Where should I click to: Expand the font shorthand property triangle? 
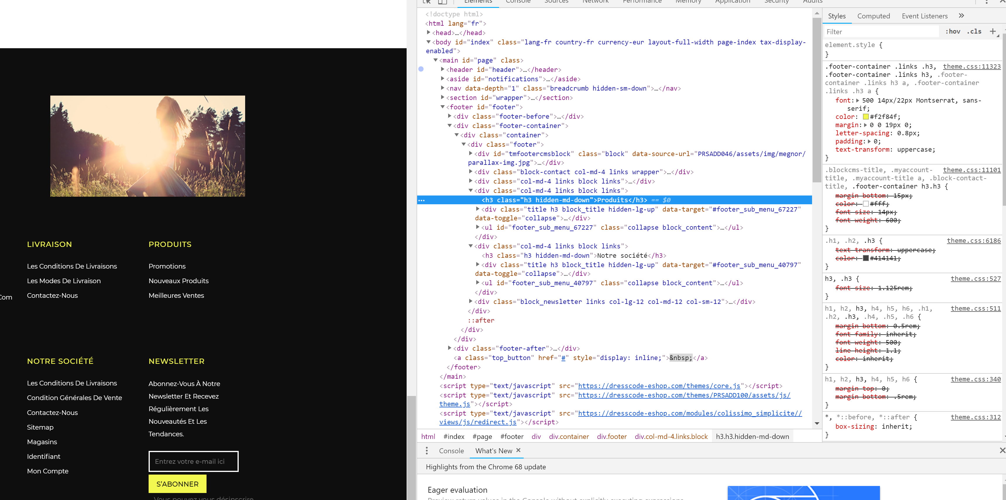pos(858,101)
